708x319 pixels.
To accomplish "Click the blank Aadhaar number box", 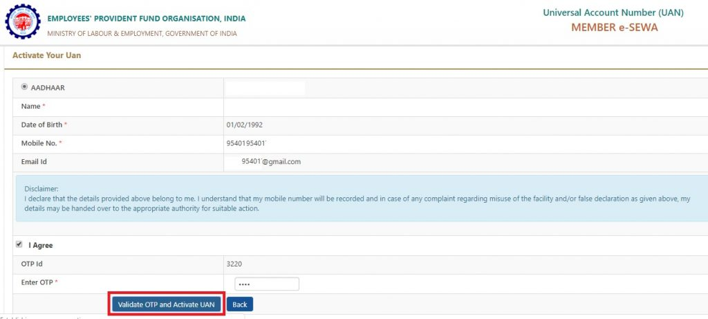I will pos(265,88).
